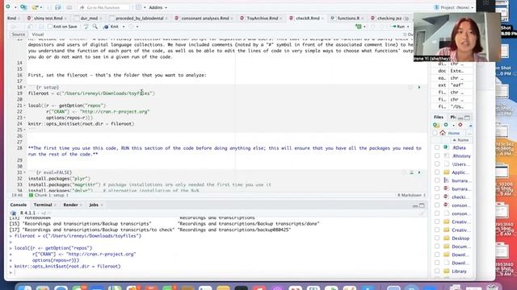The height and width of the screenshot is (290, 517).
Task: Click the Open File folder icon
Action: (x=35, y=7)
